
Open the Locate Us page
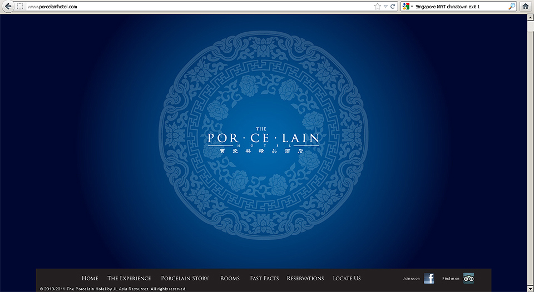coord(347,279)
